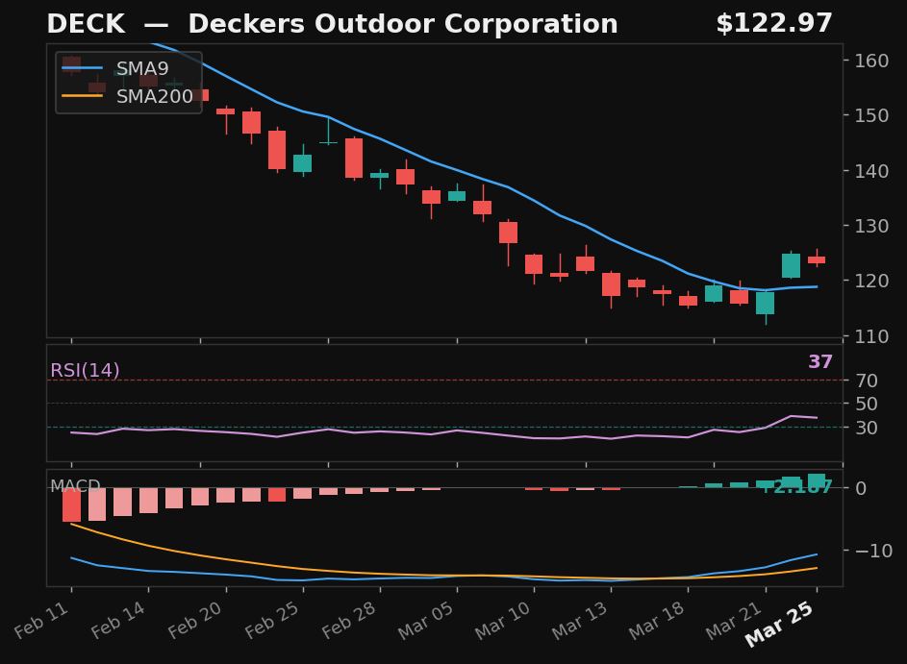
Task: Click the RSI 50 midline axis label
Action: tap(868, 404)
